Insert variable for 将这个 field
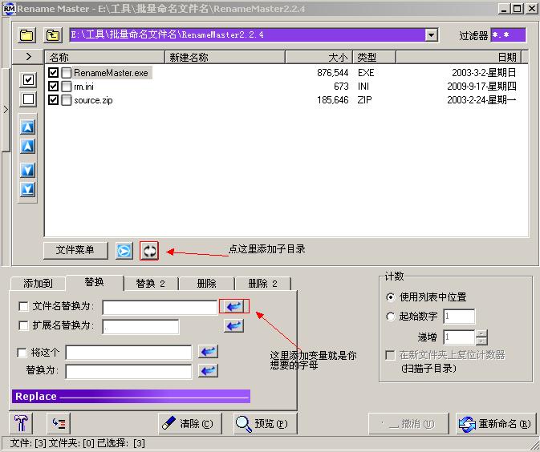This screenshot has width=540, height=452. tap(208, 352)
